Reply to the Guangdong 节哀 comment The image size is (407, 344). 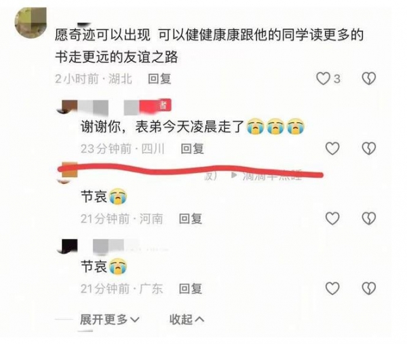[191, 288]
